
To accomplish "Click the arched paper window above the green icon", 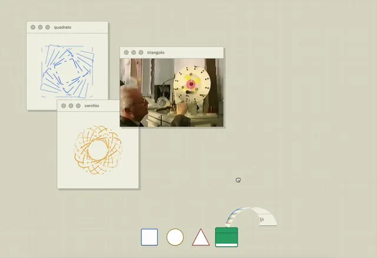I will (x=252, y=216).
